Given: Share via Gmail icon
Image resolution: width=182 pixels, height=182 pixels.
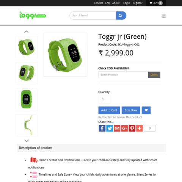Looking at the screenshot, I should [117, 128].
